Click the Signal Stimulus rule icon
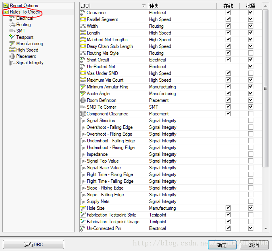The height and width of the screenshot is (251, 272). click(83, 121)
